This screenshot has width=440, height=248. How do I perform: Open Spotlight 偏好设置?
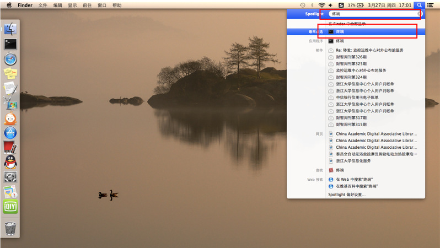pyautogui.click(x=346, y=195)
